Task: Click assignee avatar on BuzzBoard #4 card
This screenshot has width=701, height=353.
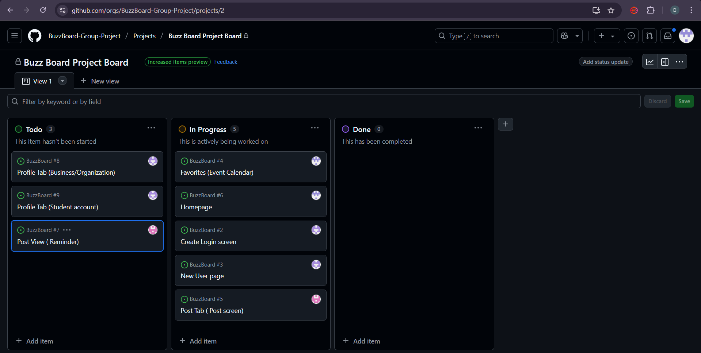Action: [316, 161]
